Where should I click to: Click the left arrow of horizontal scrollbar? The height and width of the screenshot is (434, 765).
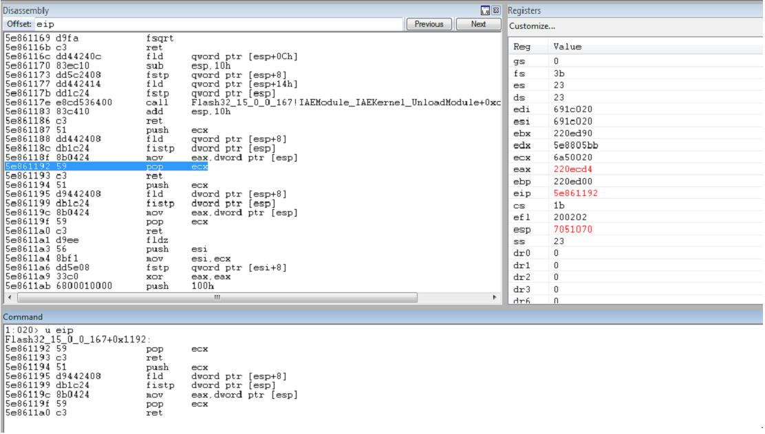coord(10,297)
